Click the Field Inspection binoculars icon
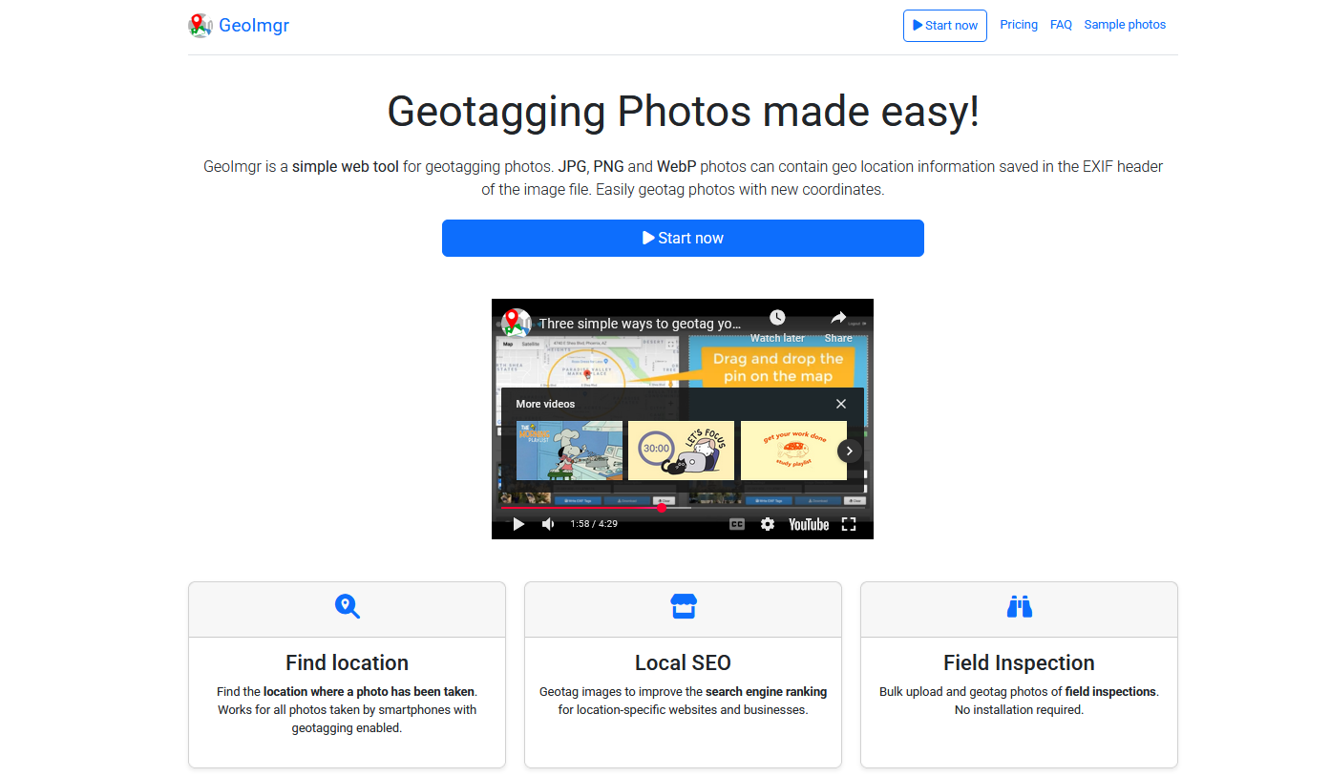Image resolution: width=1330 pixels, height=777 pixels. click(x=1019, y=606)
